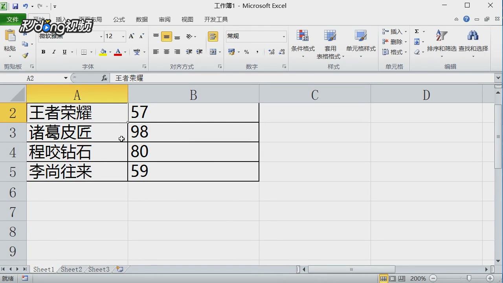The image size is (503, 283).
Task: Open the font name dropdown
Action: pyautogui.click(x=101, y=37)
